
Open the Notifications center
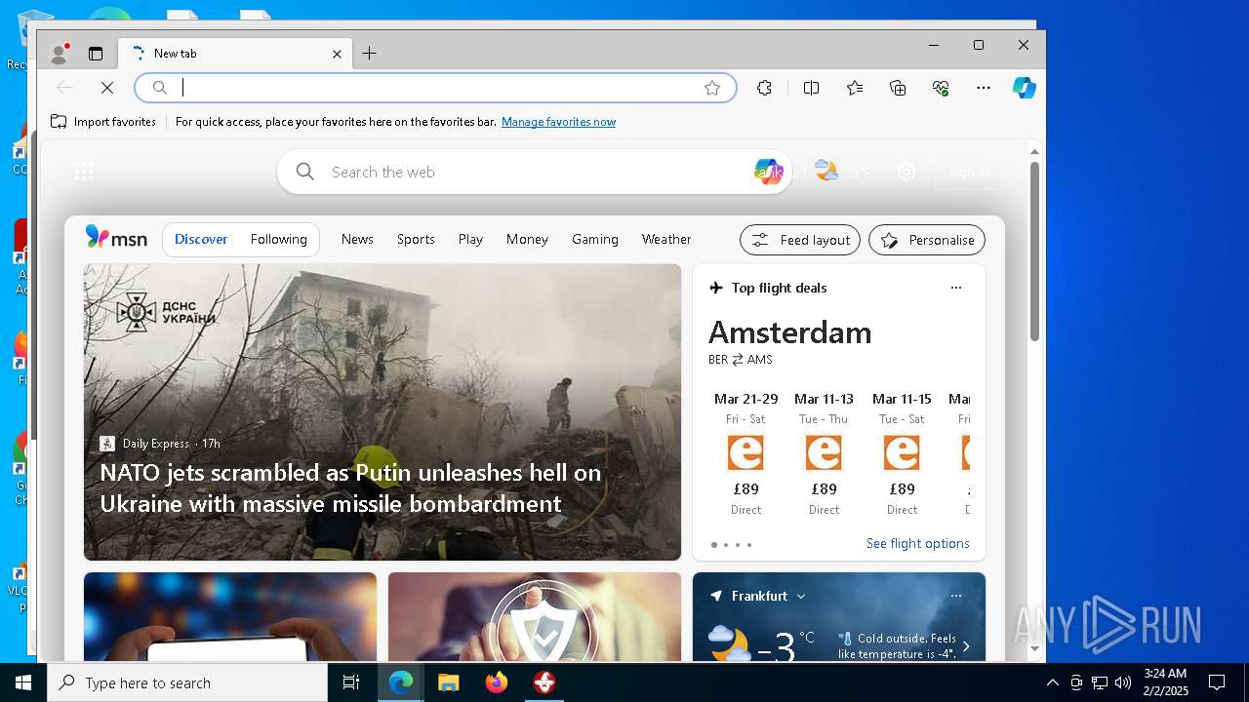tap(1217, 682)
